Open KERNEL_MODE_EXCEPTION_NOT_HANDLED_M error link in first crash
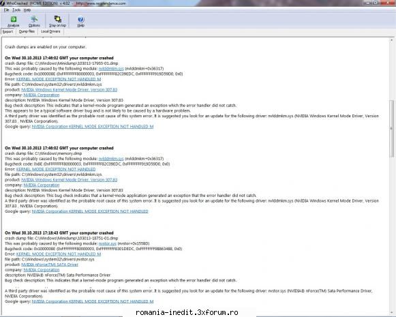Screen dimensions: 396x317 click(x=59, y=79)
